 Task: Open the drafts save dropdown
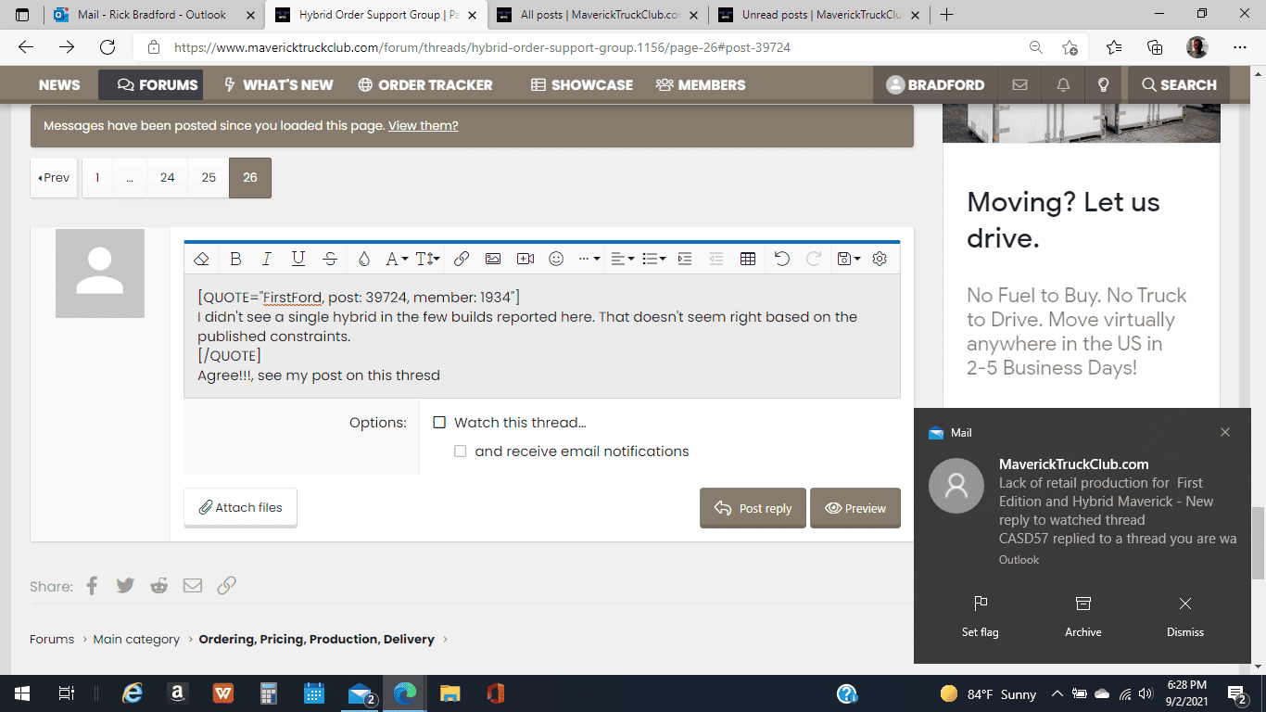(x=849, y=260)
